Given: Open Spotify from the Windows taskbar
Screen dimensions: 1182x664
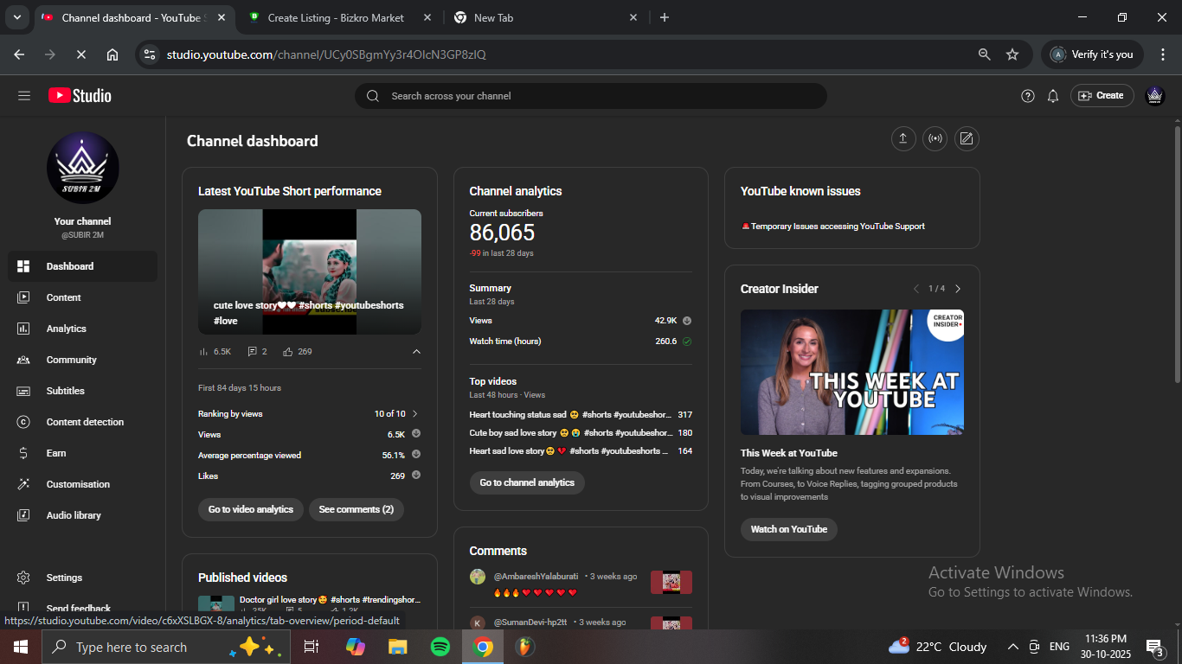Looking at the screenshot, I should [440, 647].
